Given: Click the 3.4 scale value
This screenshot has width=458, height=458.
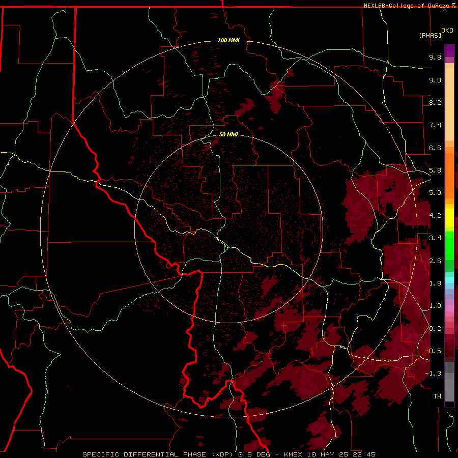Looking at the screenshot, I should pos(435,238).
